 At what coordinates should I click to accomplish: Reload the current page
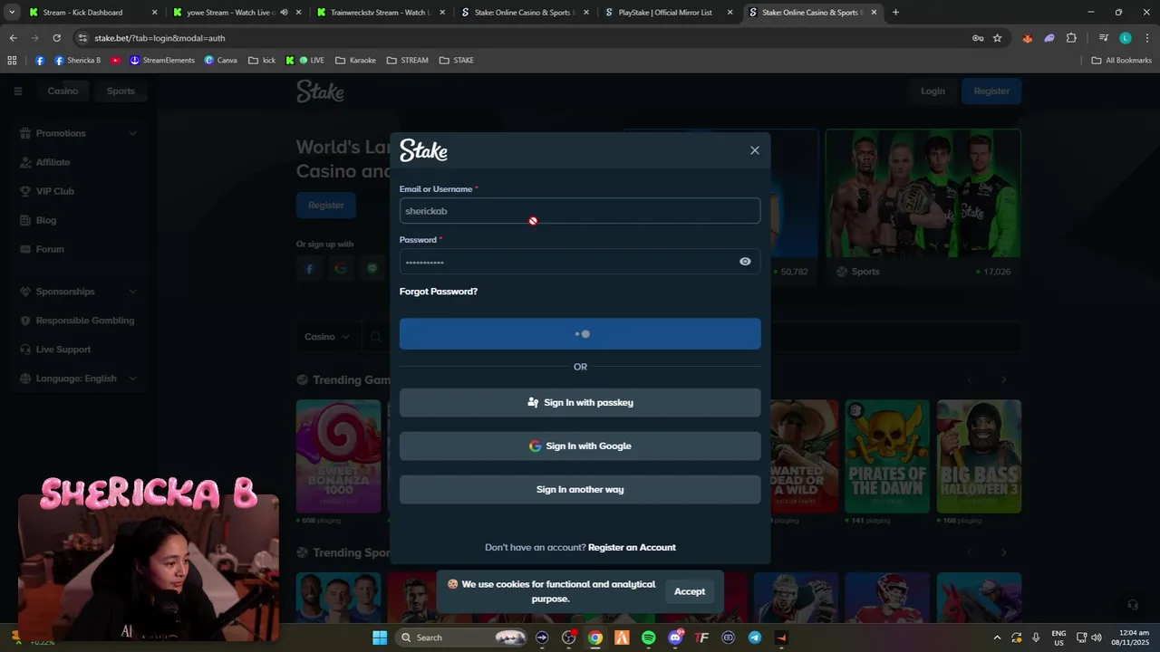pyautogui.click(x=57, y=38)
